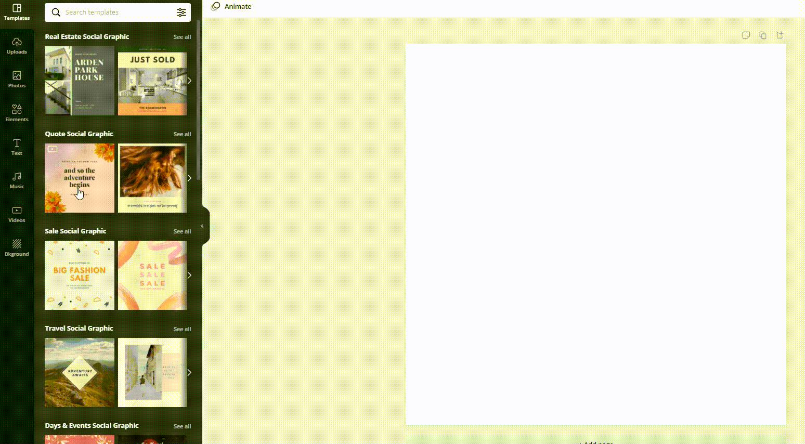805x444 pixels.
Task: Add a new page icon above canvas
Action: pyautogui.click(x=780, y=35)
